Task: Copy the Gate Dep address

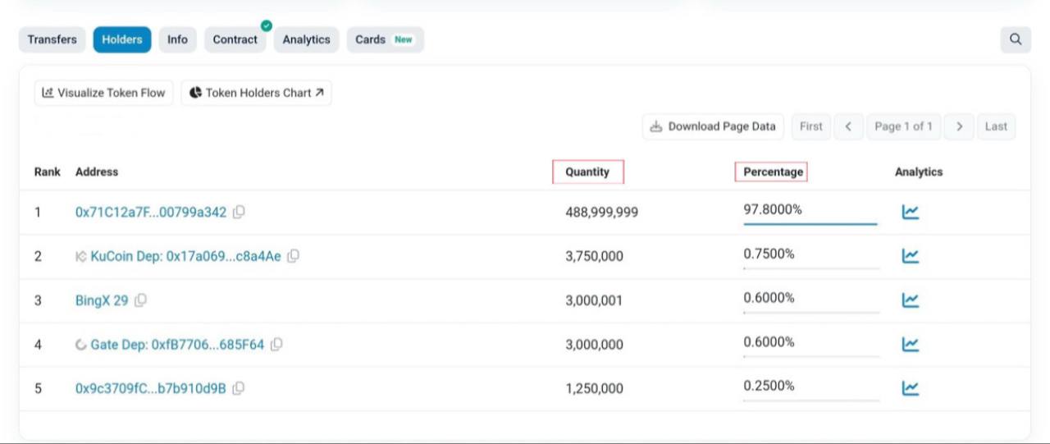Action: tap(276, 345)
